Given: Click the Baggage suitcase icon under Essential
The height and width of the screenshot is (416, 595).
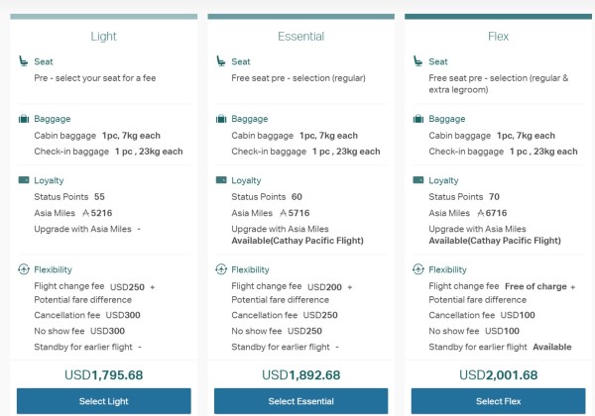Looking at the screenshot, I should [221, 119].
